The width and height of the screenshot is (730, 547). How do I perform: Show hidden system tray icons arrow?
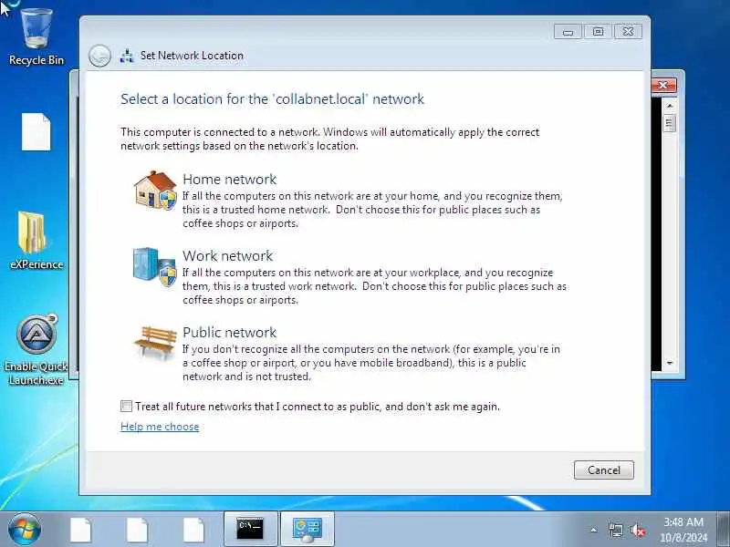pyautogui.click(x=594, y=530)
